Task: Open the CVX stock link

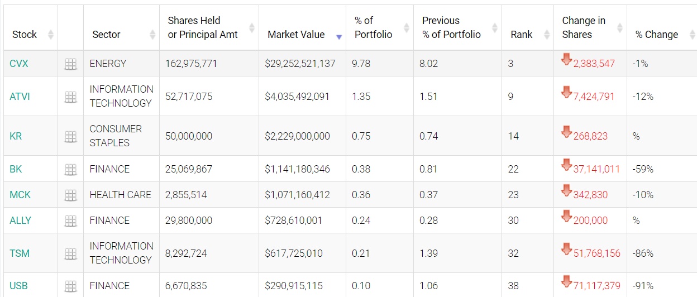Action: (x=19, y=64)
